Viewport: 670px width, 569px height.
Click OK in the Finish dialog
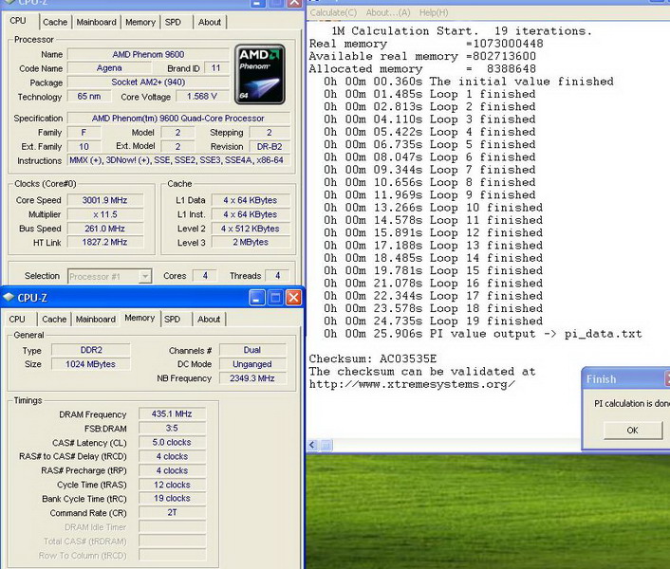click(633, 430)
